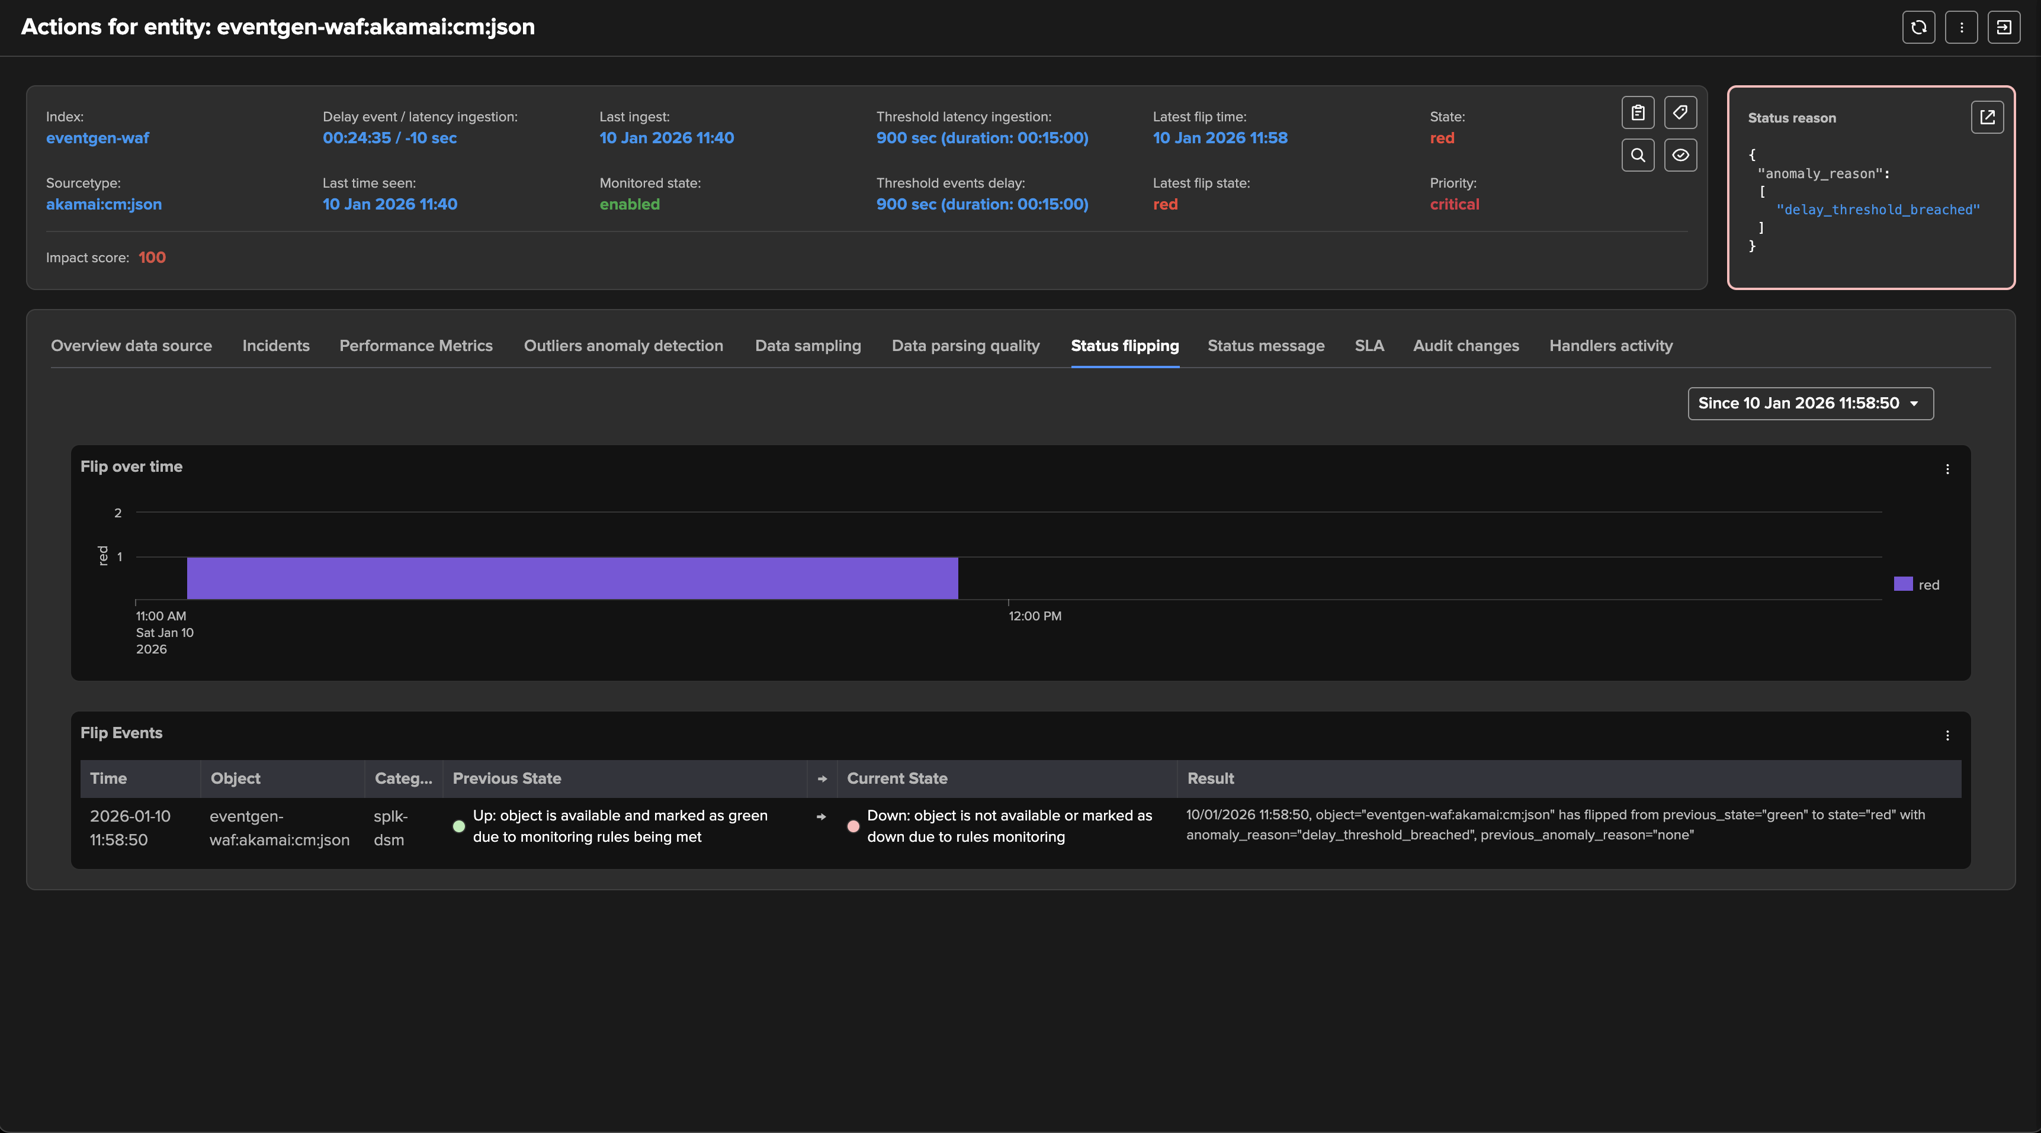Image resolution: width=2041 pixels, height=1133 pixels.
Task: Toggle the eye monitoring icon
Action: (x=1680, y=155)
